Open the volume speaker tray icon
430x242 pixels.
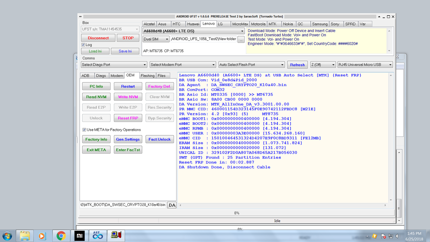(x=398, y=236)
